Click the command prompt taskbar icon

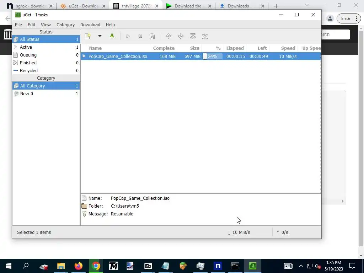tap(235, 266)
